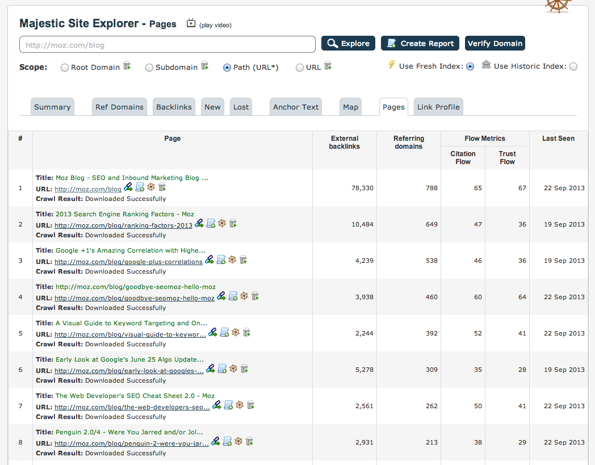Click the Explore button

[x=349, y=43]
